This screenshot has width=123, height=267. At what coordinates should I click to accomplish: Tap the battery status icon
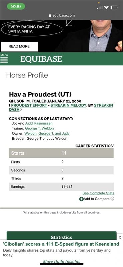(x=114, y=7)
